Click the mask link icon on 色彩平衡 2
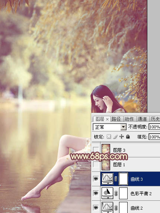 [116, 193]
